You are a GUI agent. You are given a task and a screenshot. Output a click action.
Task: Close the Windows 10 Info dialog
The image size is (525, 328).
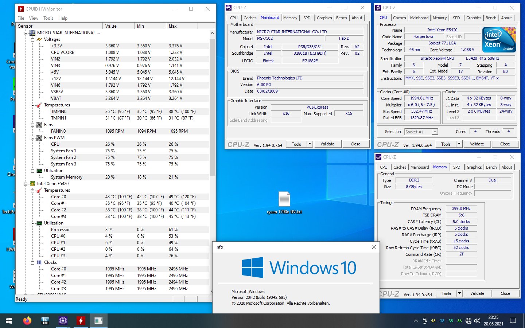click(374, 247)
